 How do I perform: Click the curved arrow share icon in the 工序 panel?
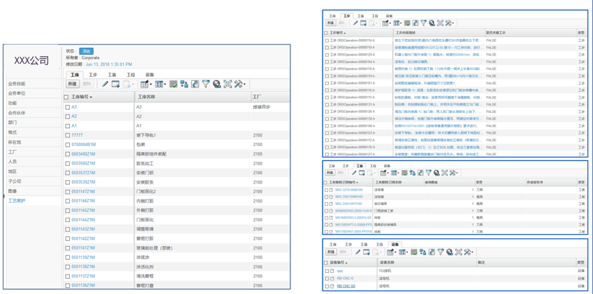[x=195, y=84]
